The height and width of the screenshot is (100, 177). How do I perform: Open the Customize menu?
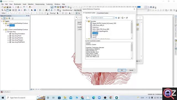pos(50,4)
